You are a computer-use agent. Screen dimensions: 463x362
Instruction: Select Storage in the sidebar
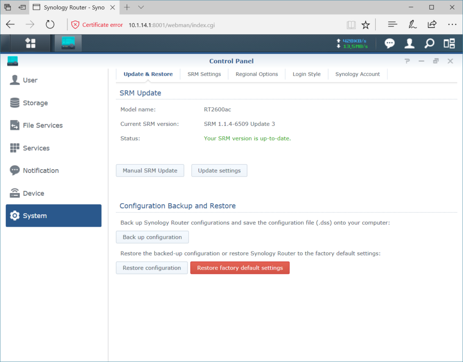pyautogui.click(x=53, y=103)
